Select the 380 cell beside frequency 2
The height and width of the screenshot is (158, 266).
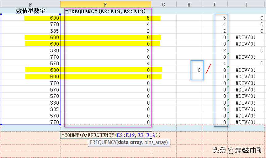click(x=30, y=50)
